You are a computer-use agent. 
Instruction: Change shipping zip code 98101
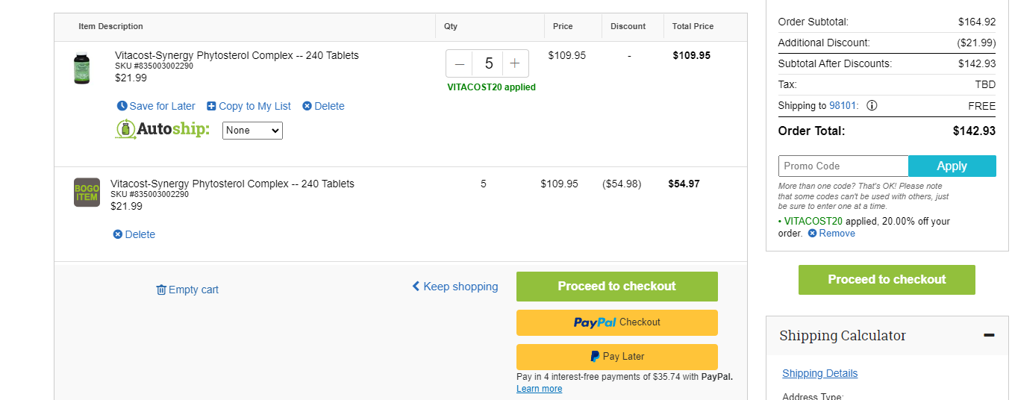(843, 105)
